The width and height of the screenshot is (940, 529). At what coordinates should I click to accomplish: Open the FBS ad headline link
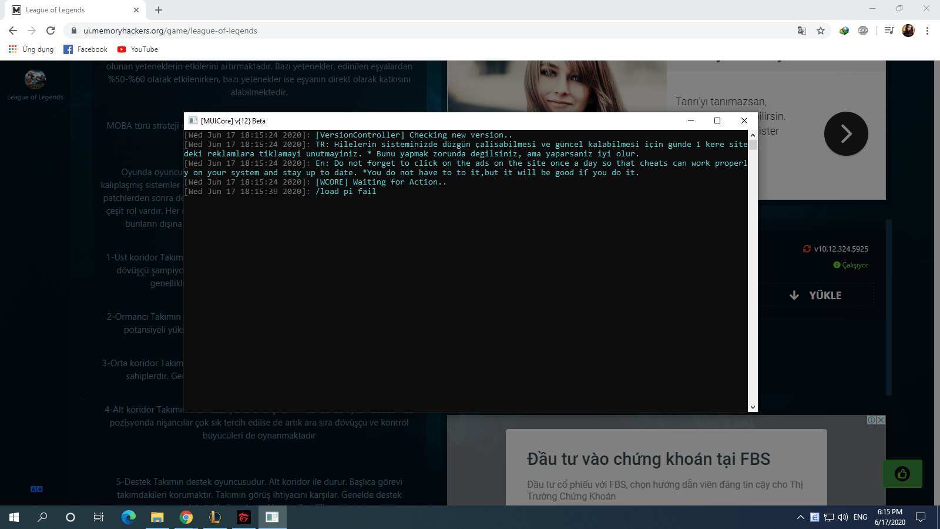(648, 459)
